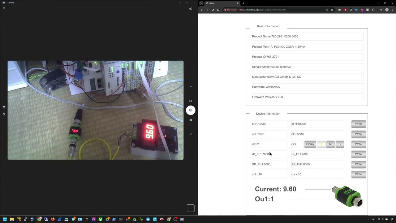The width and height of the screenshot is (396, 223).
Task: Switch camera with the change-camera icon
Action: [191, 9]
